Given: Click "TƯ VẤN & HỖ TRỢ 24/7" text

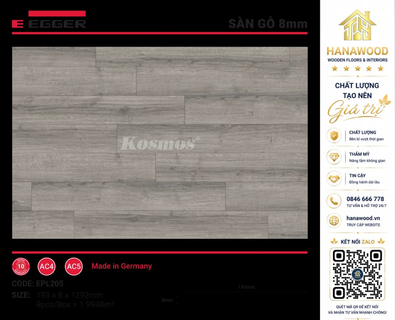Looking at the screenshot, I should pyautogui.click(x=367, y=205).
